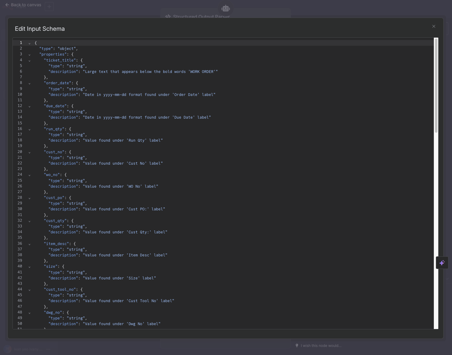Fold the "wo_no" property block
This screenshot has height=355, width=452.
30,175
